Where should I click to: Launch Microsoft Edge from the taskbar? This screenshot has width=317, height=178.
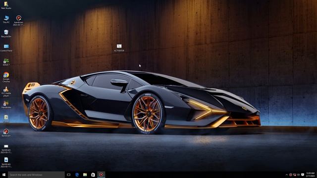click(77, 175)
